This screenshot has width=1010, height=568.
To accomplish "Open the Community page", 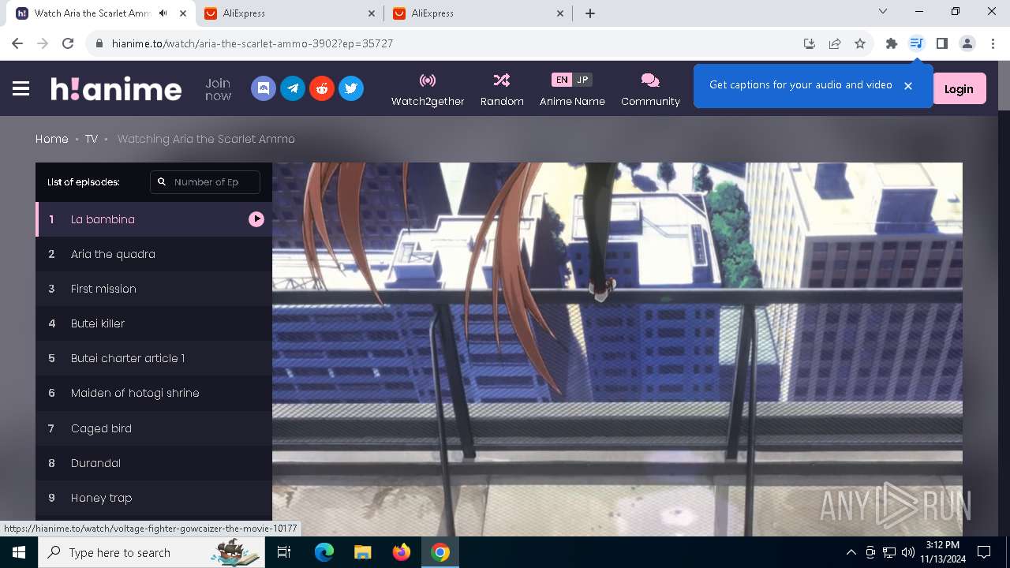I will tap(650, 89).
